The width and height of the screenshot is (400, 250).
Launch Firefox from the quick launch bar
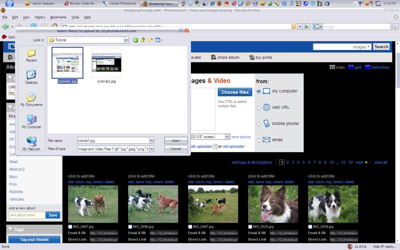(219, 3)
